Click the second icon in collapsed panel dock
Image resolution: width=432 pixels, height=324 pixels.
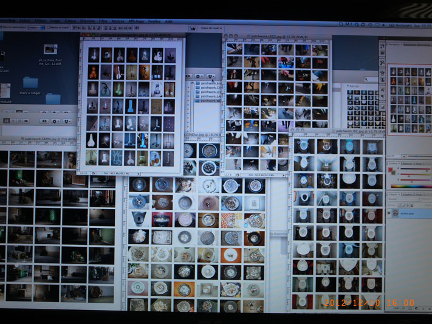(x=382, y=53)
